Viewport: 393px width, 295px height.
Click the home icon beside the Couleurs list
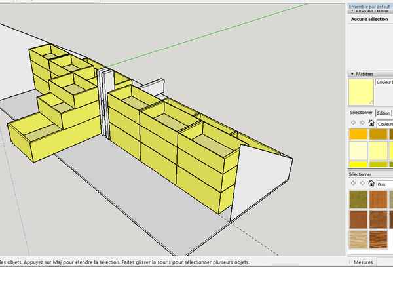coord(371,123)
